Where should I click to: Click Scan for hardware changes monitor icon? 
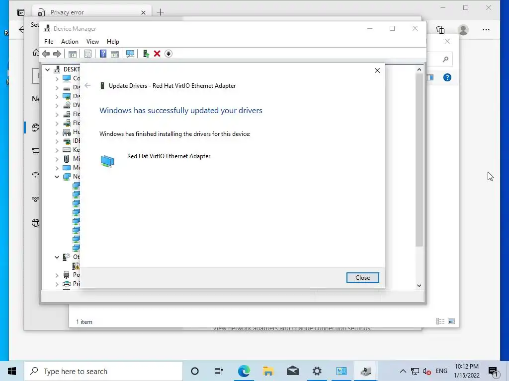tap(130, 54)
